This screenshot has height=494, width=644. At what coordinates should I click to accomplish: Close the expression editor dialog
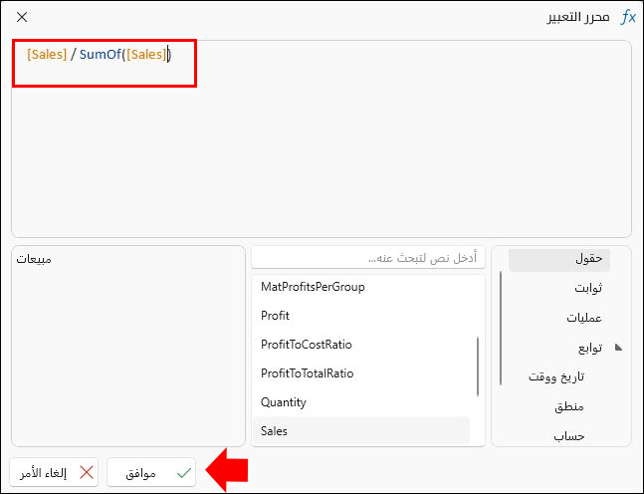[x=23, y=18]
